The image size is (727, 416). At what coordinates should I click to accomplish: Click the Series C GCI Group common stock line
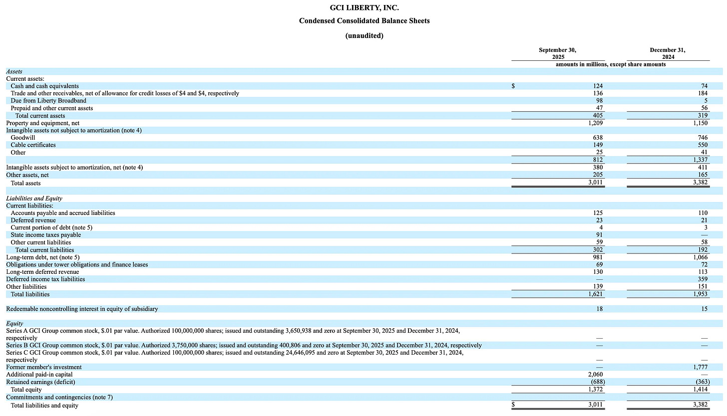(x=235, y=356)
